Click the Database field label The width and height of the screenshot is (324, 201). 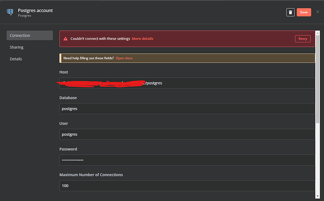[68, 98]
